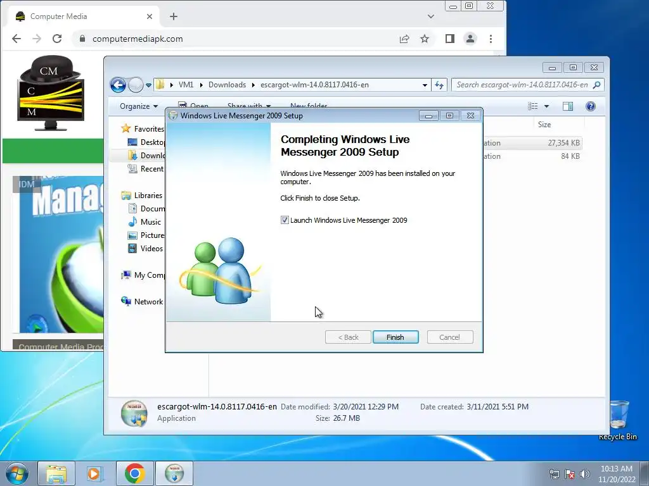Viewport: 649px width, 486px height.
Task: Share this page from Chrome toolbar
Action: tap(404, 39)
